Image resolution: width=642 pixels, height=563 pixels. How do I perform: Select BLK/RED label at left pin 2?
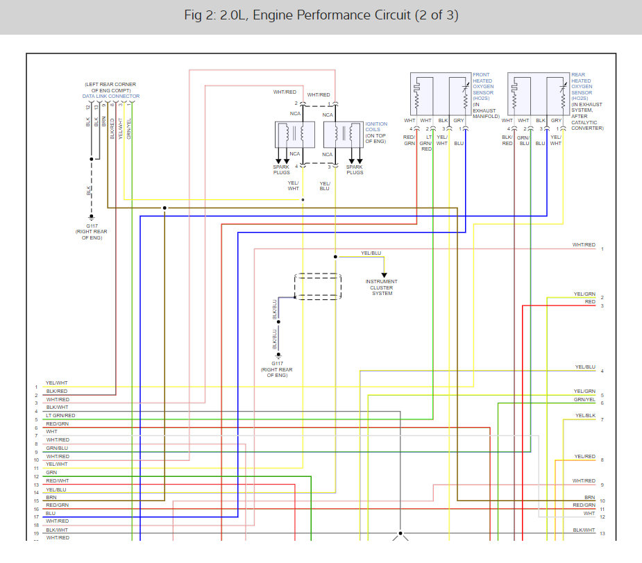[56, 392]
